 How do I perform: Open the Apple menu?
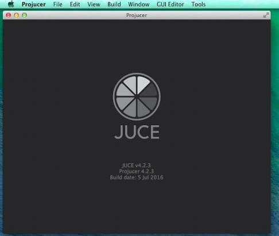(x=11, y=4)
